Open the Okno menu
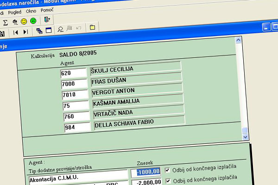 click(x=31, y=10)
